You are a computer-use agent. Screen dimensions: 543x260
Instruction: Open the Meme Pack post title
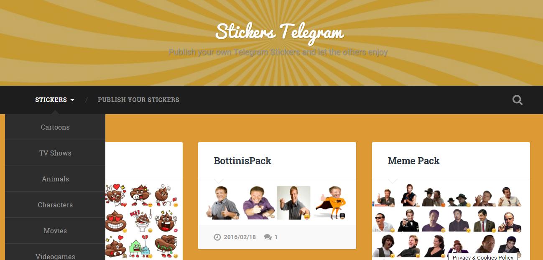[413, 161]
